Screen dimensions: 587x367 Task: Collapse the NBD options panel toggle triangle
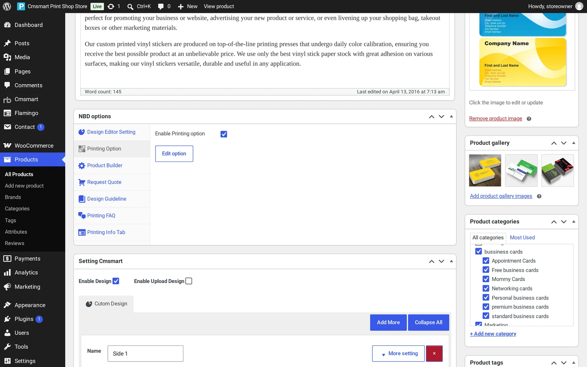451,116
